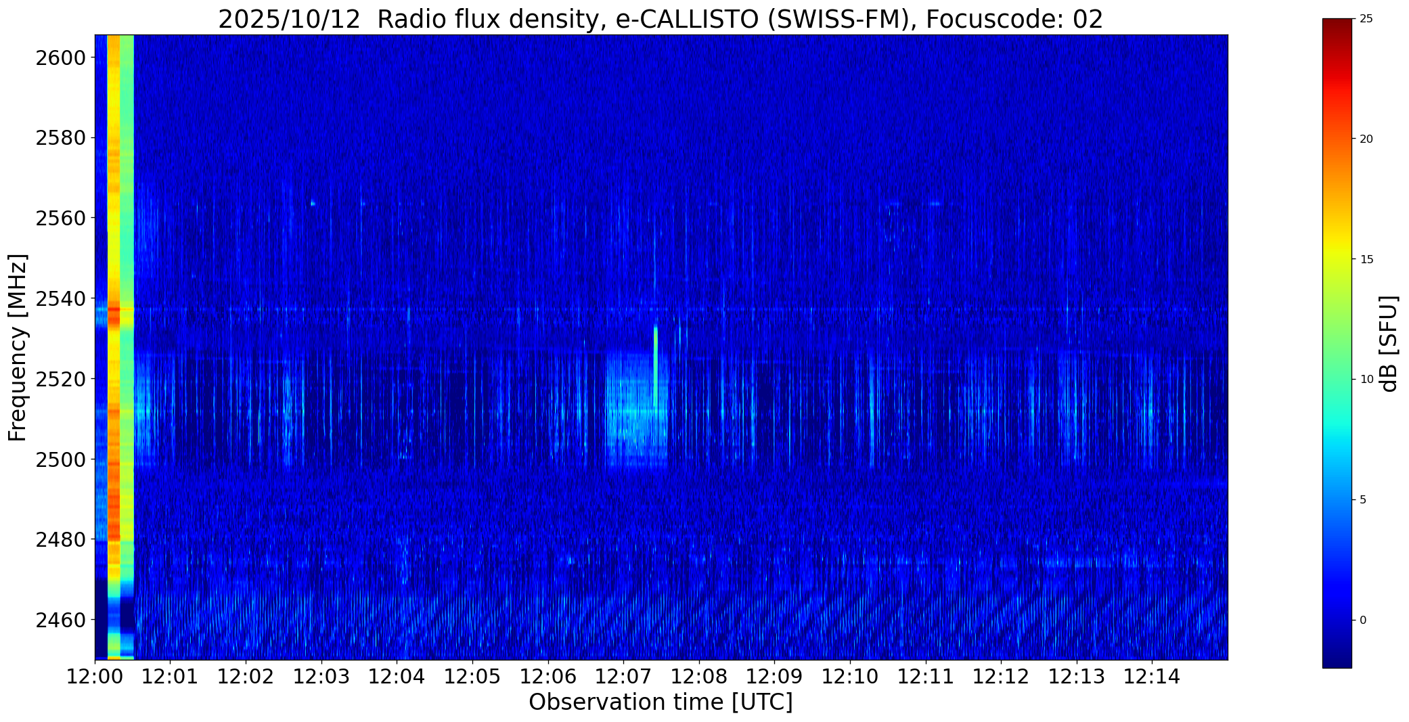The image size is (1409, 722).
Task: Click the 2560 frequency tick label
Action: coord(60,218)
